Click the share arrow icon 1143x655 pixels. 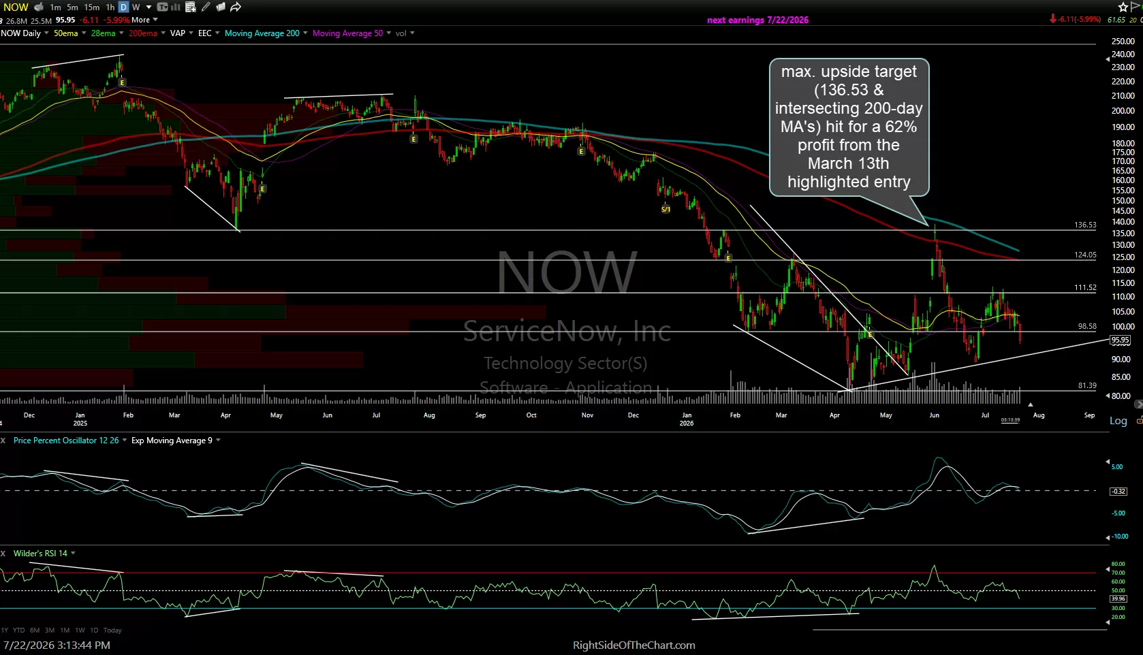[236, 7]
